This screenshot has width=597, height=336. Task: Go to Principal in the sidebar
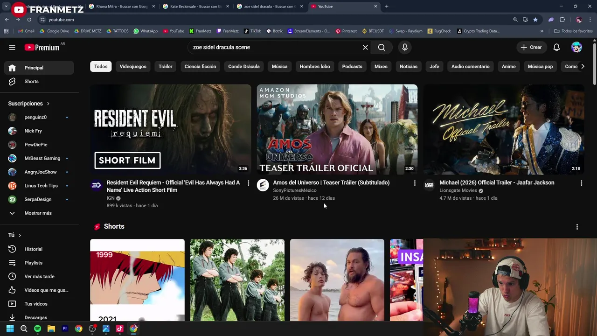(39, 68)
